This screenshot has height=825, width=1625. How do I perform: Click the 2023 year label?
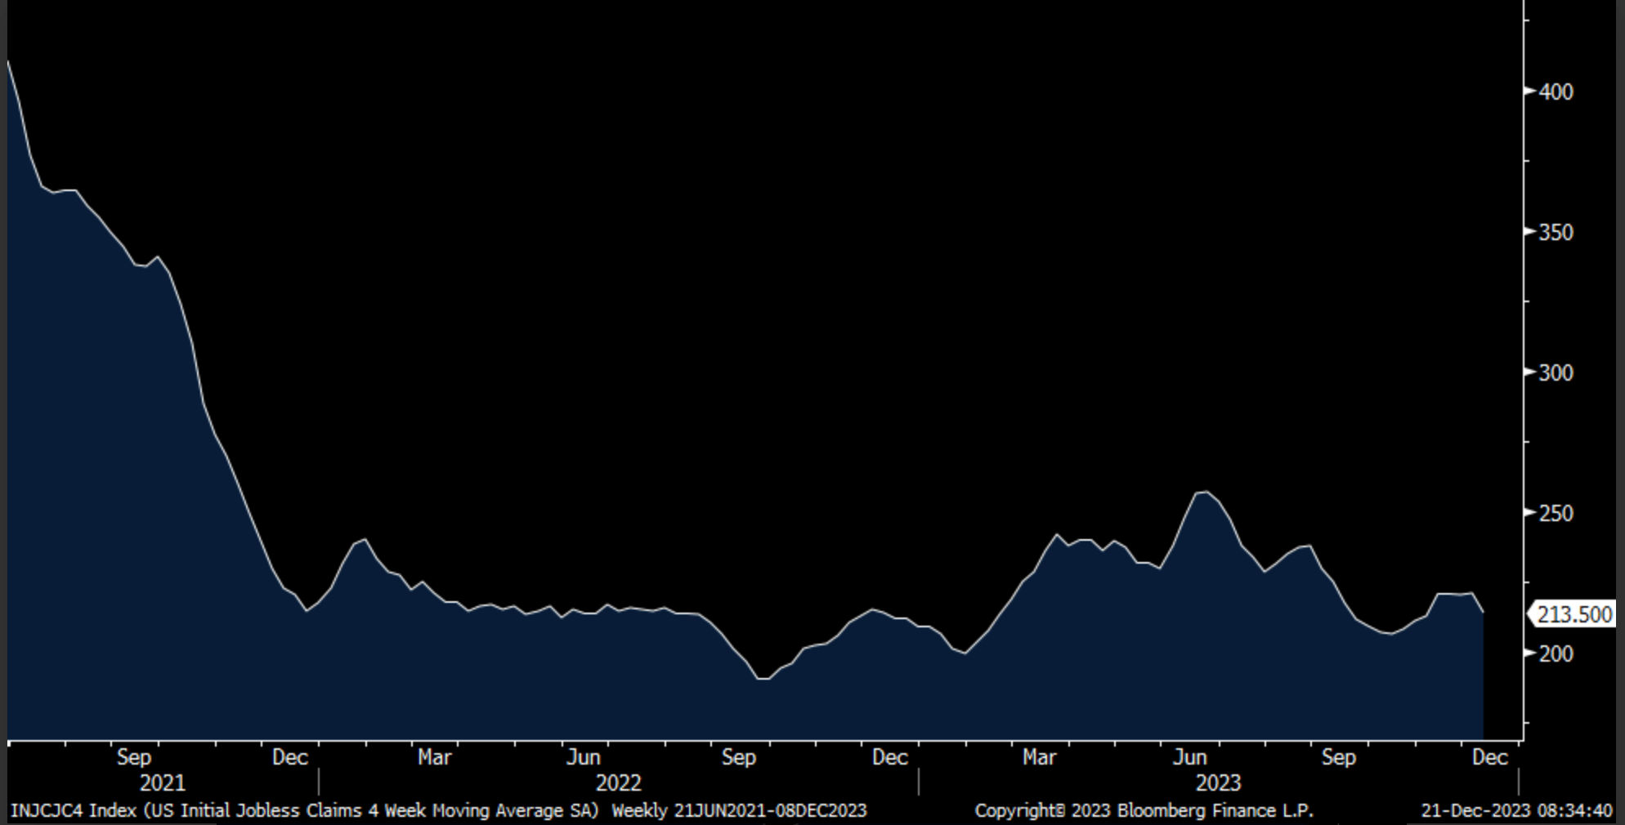(x=1218, y=783)
